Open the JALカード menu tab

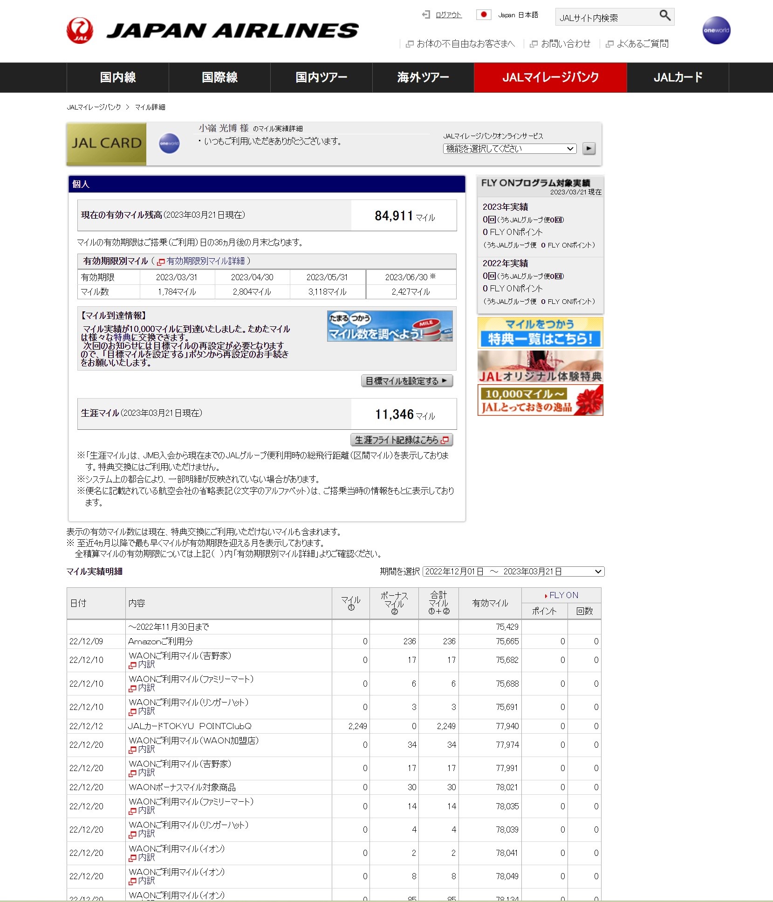678,77
